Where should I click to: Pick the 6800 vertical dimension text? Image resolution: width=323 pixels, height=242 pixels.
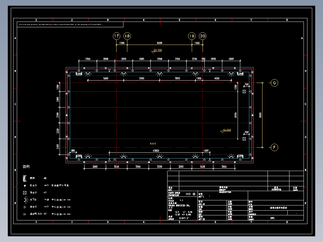[x=236, y=115]
